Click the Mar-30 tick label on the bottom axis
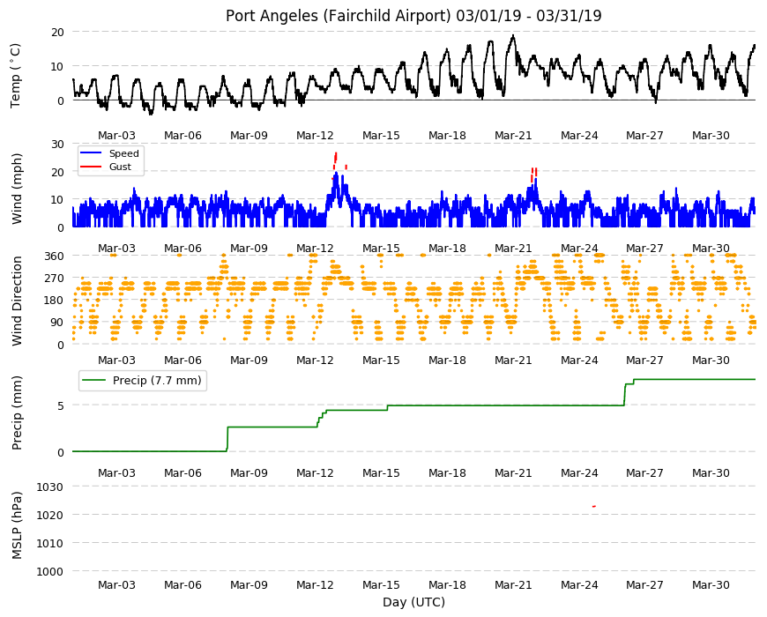This screenshot has height=617, width=767. coord(711,584)
